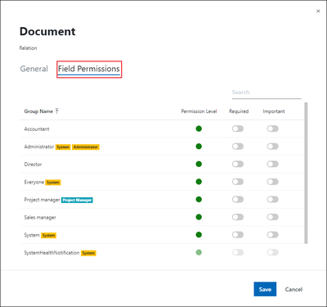Toggle Required switch for Everyone group
Viewport: 327px width, 307px height.
pyautogui.click(x=238, y=182)
